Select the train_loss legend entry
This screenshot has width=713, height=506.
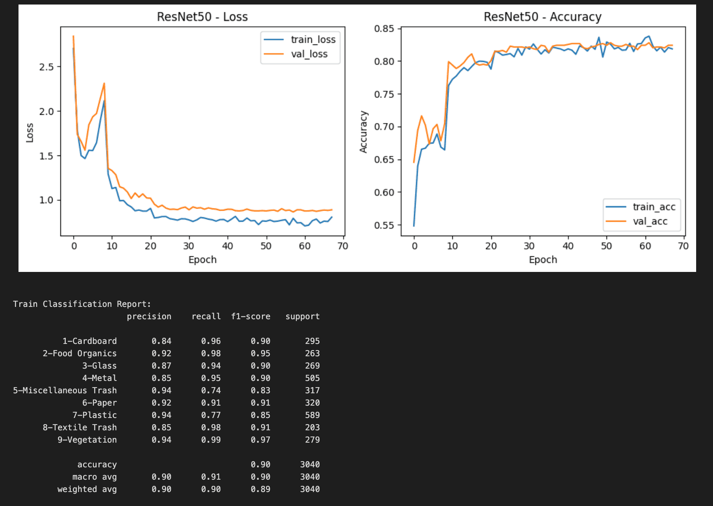[x=313, y=39]
